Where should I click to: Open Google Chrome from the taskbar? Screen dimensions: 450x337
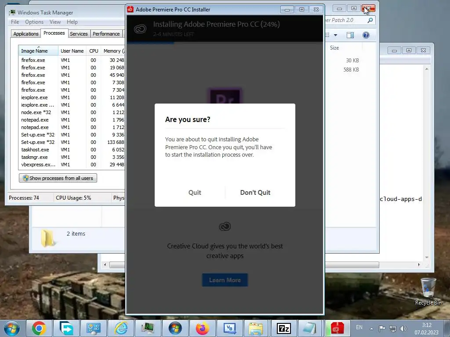(39, 328)
